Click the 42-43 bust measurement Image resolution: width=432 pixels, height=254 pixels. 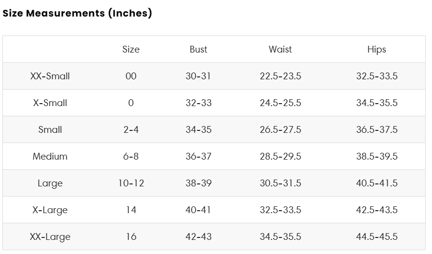198,236
